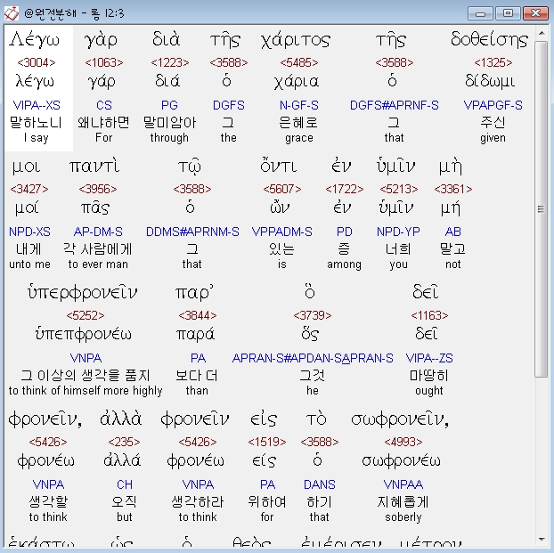Screen dimensions: 554x553
Task: Click the parsing code AP-DM-S
Action: coord(98,232)
